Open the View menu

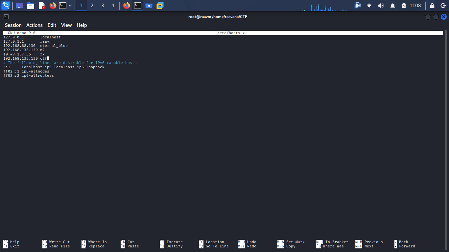pyautogui.click(x=66, y=25)
